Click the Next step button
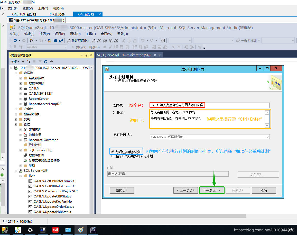Viewport: 297px width, 235px height. [x=212, y=190]
